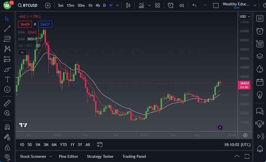Open the USD currency dropdown
The height and width of the screenshot is (162, 266).
[x=245, y=17]
